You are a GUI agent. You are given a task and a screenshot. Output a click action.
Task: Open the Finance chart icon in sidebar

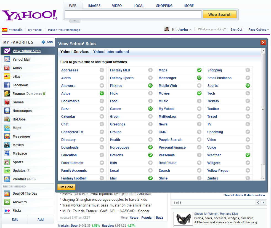(x=7, y=93)
